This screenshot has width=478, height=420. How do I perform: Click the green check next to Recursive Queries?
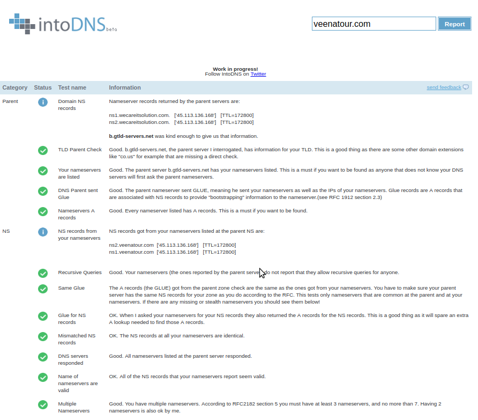point(43,273)
